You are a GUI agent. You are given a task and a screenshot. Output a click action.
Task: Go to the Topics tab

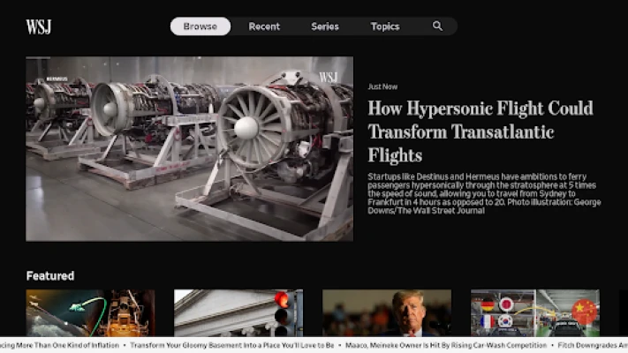click(x=385, y=26)
